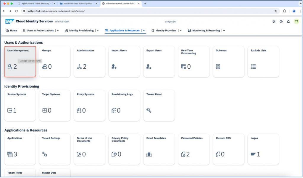The width and height of the screenshot is (303, 178).
Task: Open the Groups tile icon
Action: 45,67
